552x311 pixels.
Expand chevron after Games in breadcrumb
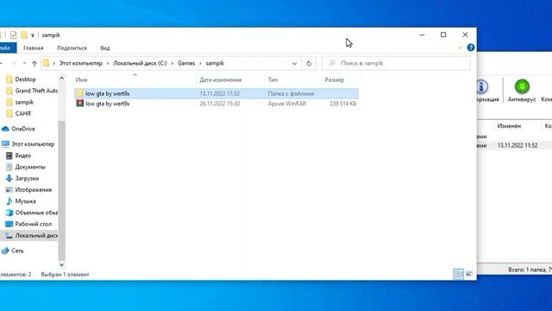[x=200, y=63]
